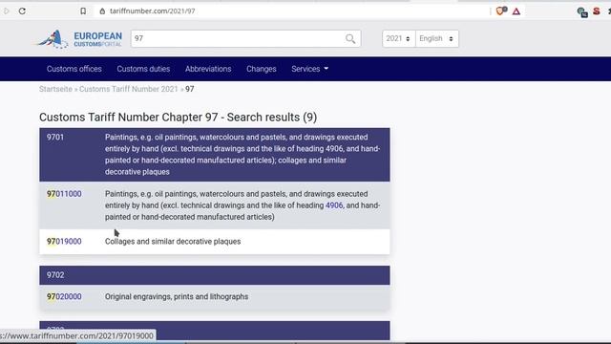
Task: Open the European Customs Portal logo
Action: click(79, 38)
